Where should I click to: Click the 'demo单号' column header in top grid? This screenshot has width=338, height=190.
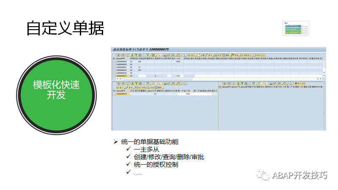tap(123, 59)
